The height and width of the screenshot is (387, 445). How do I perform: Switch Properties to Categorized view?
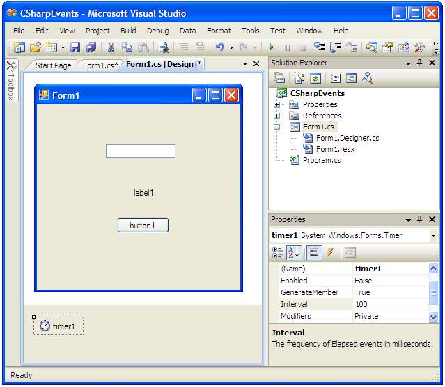278,253
